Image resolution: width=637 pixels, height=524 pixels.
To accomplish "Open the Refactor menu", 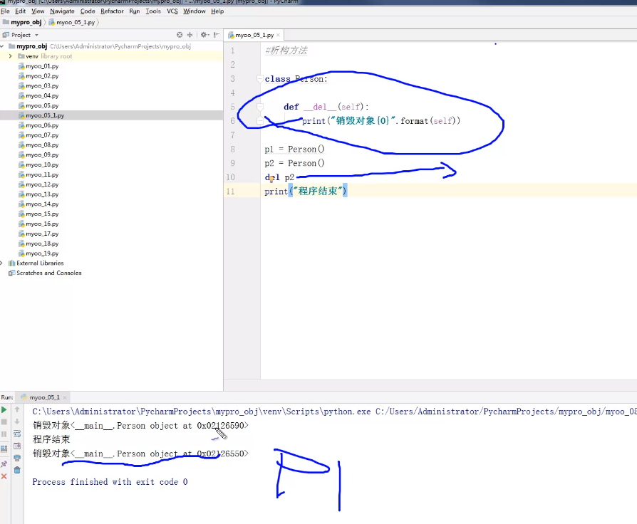I will coord(112,11).
